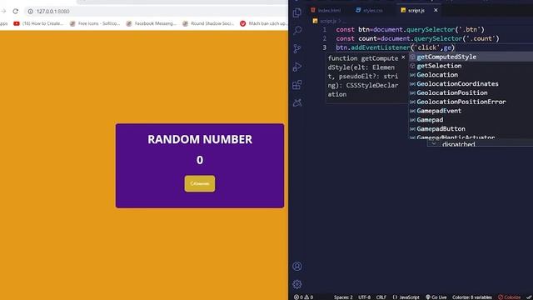Choose Geolocation from the suggestion list
Viewport: 533px width, 300px height.
click(471, 75)
